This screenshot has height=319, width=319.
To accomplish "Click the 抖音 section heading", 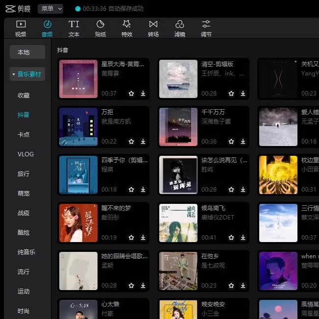I will (62, 50).
